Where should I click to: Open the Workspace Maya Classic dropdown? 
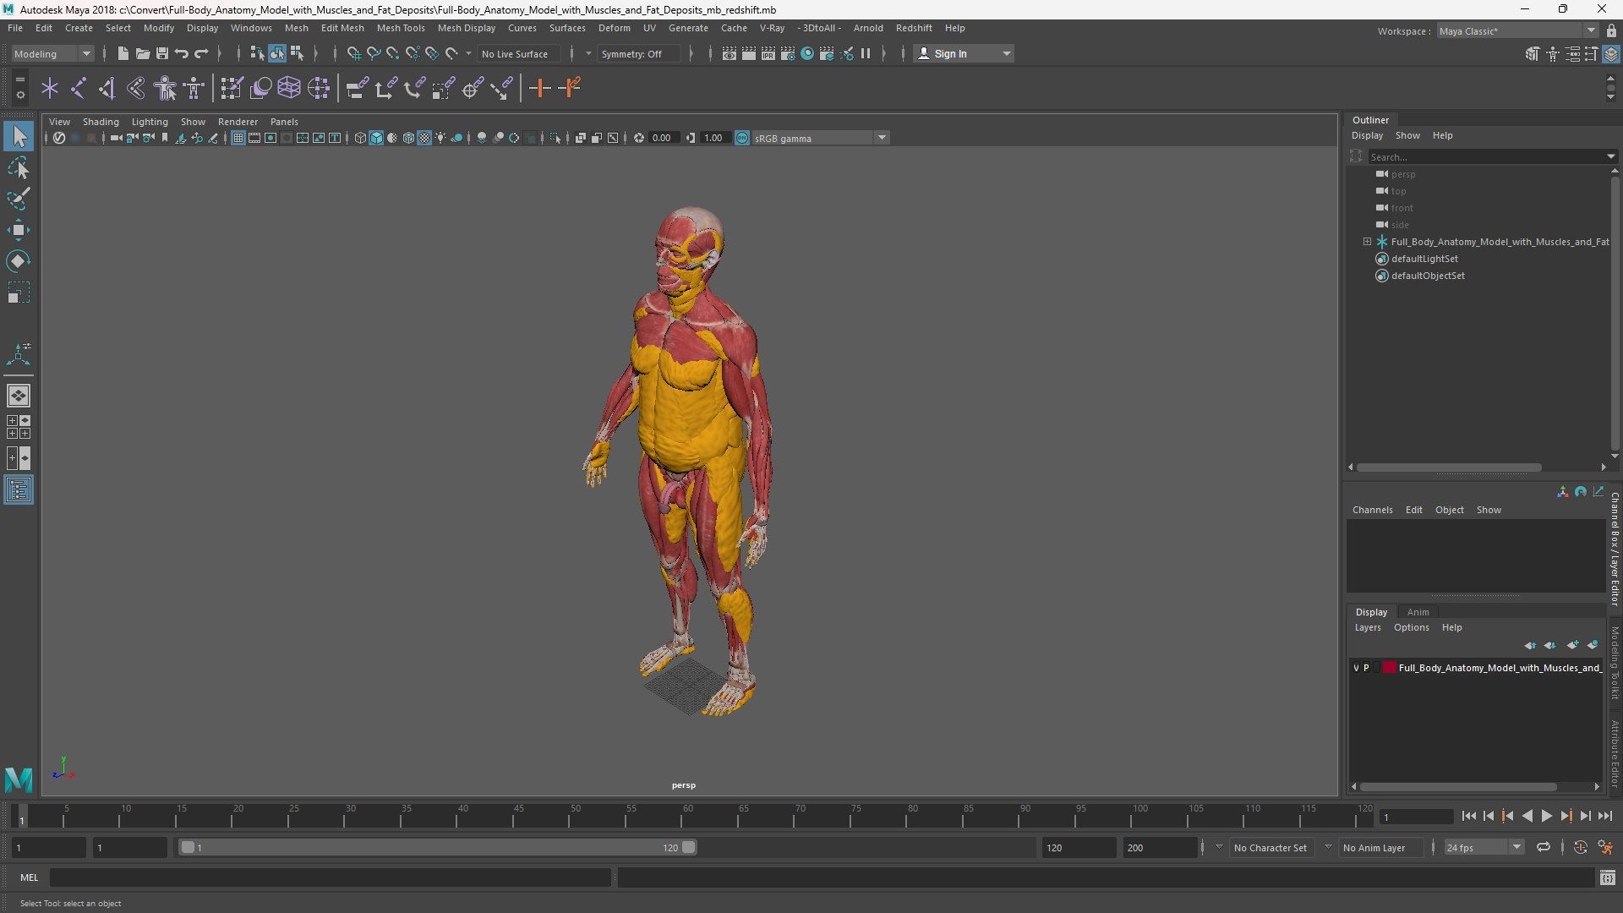pos(1517,30)
